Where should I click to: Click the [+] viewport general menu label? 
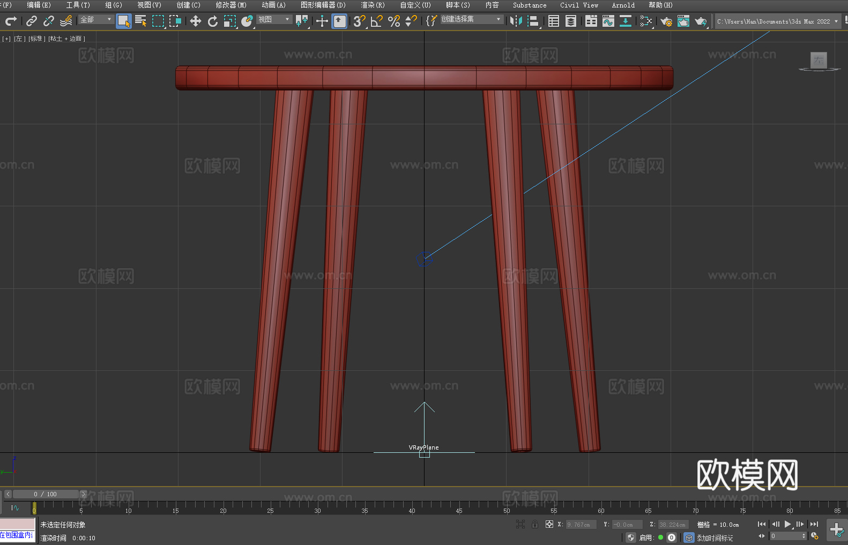[6, 39]
